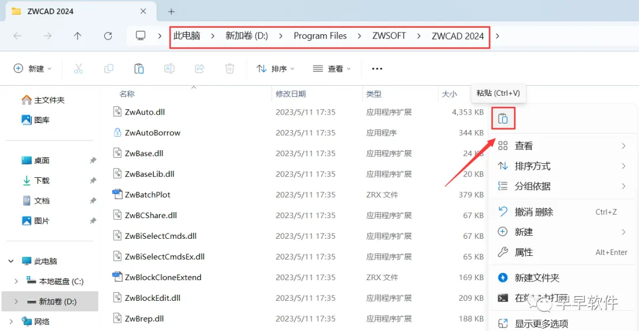Expand the 新加卷 (D:) tree node

click(16, 301)
